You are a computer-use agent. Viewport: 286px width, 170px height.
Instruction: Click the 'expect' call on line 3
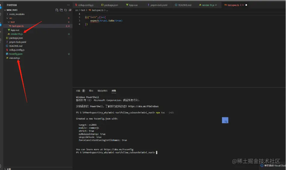click(95, 21)
